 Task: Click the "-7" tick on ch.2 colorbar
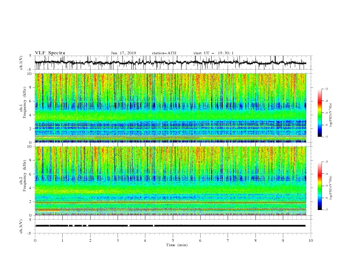pyautogui.click(x=326, y=210)
